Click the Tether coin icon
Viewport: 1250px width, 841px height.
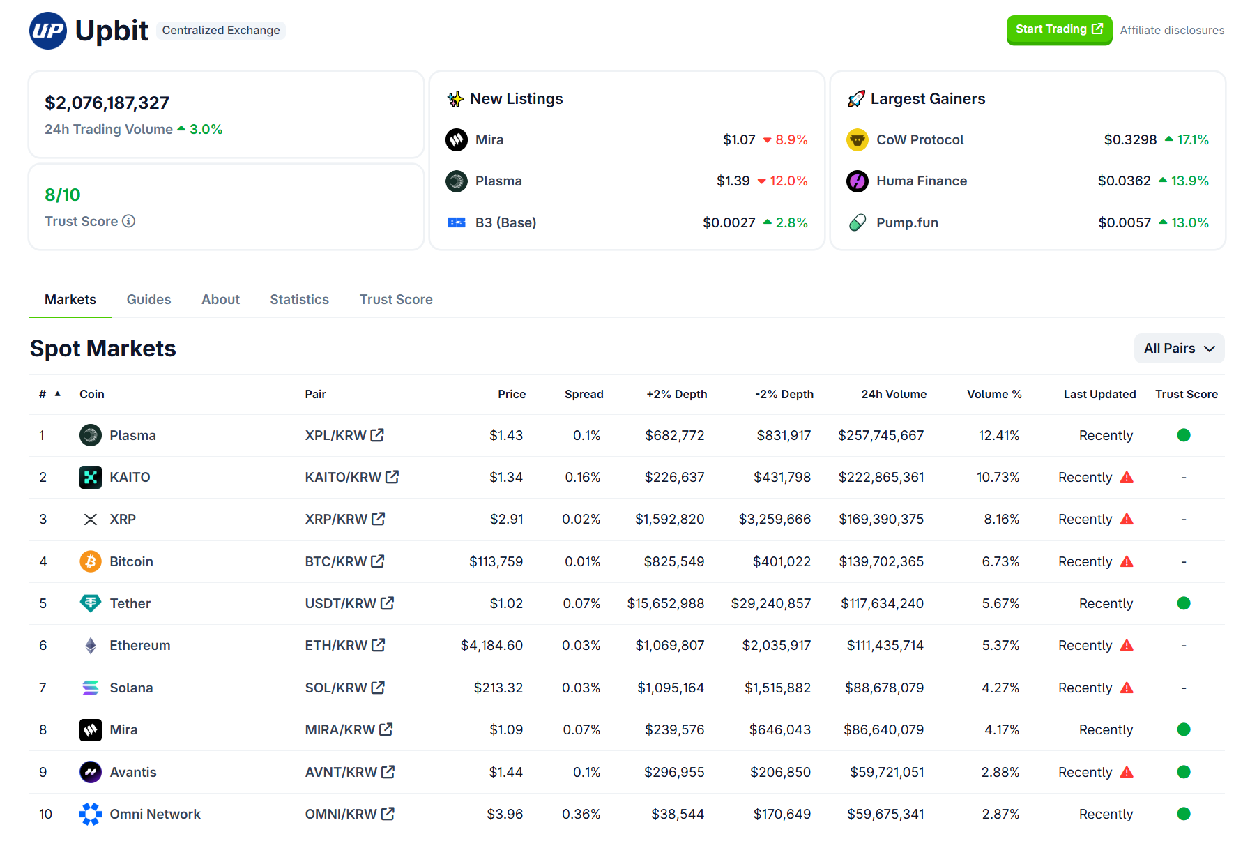[x=91, y=603]
